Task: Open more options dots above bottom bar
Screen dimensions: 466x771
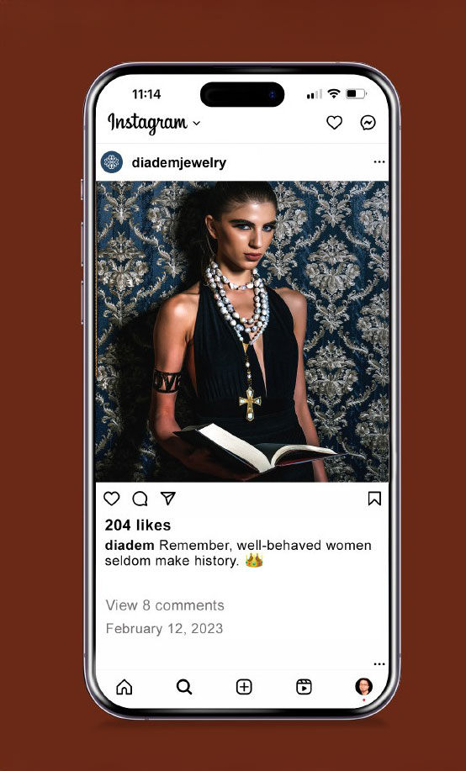Action: click(379, 664)
